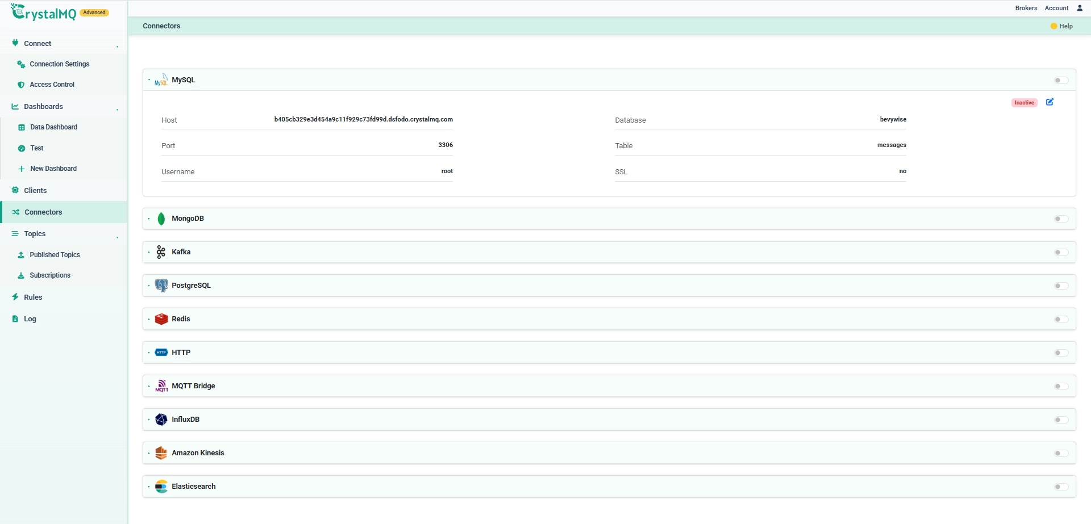
Task: Collapse the MySQL connector section
Action: tap(149, 80)
